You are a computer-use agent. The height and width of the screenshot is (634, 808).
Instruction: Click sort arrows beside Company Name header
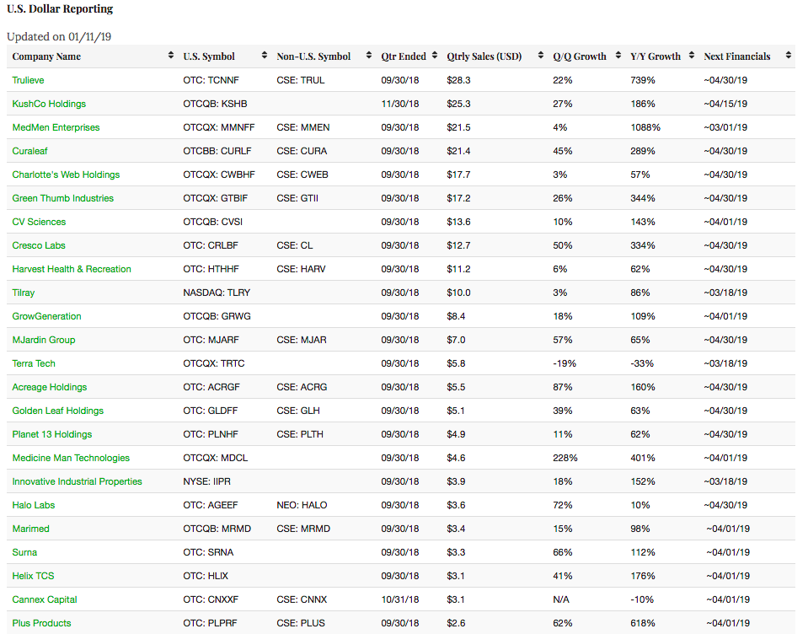point(172,56)
